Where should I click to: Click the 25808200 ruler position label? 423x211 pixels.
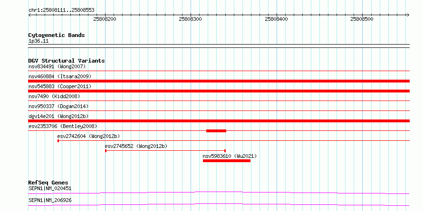coord(105,19)
